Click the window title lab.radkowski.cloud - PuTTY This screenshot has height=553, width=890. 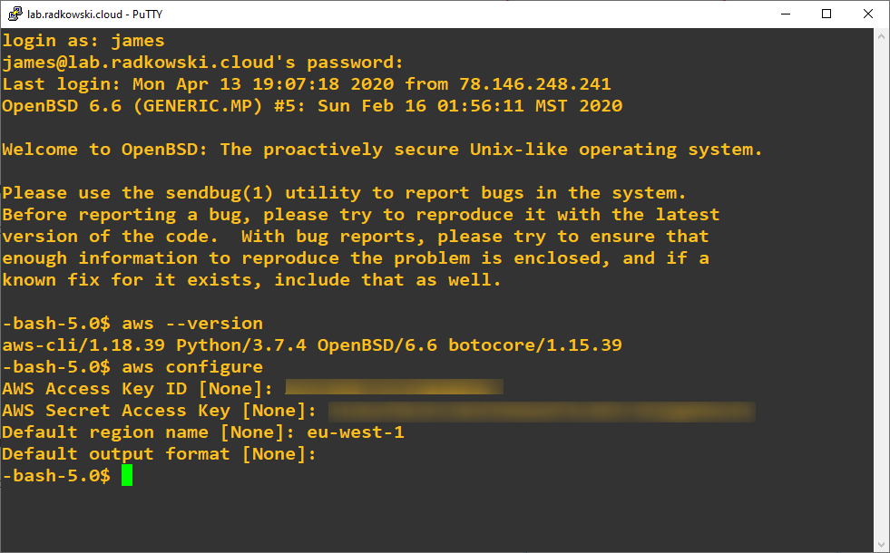click(x=94, y=15)
